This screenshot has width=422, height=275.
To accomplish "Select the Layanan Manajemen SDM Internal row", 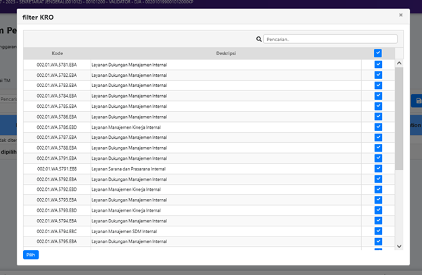I will 126,231.
